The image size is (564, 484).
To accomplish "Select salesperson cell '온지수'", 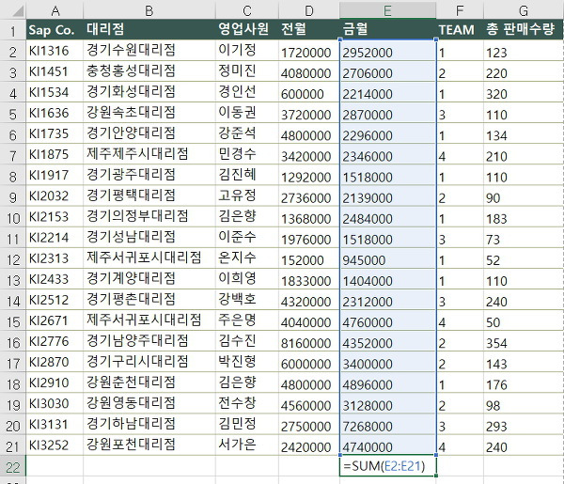I will click(247, 258).
